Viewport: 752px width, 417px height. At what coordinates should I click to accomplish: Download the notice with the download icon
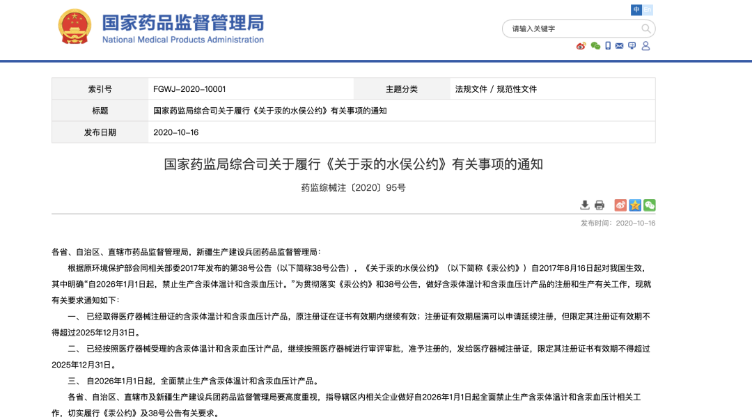(585, 205)
